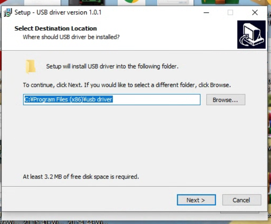This screenshot has width=271, height=224.
Task: Click the '21 15 41-W...' desktop file label
Action: [43, 222]
